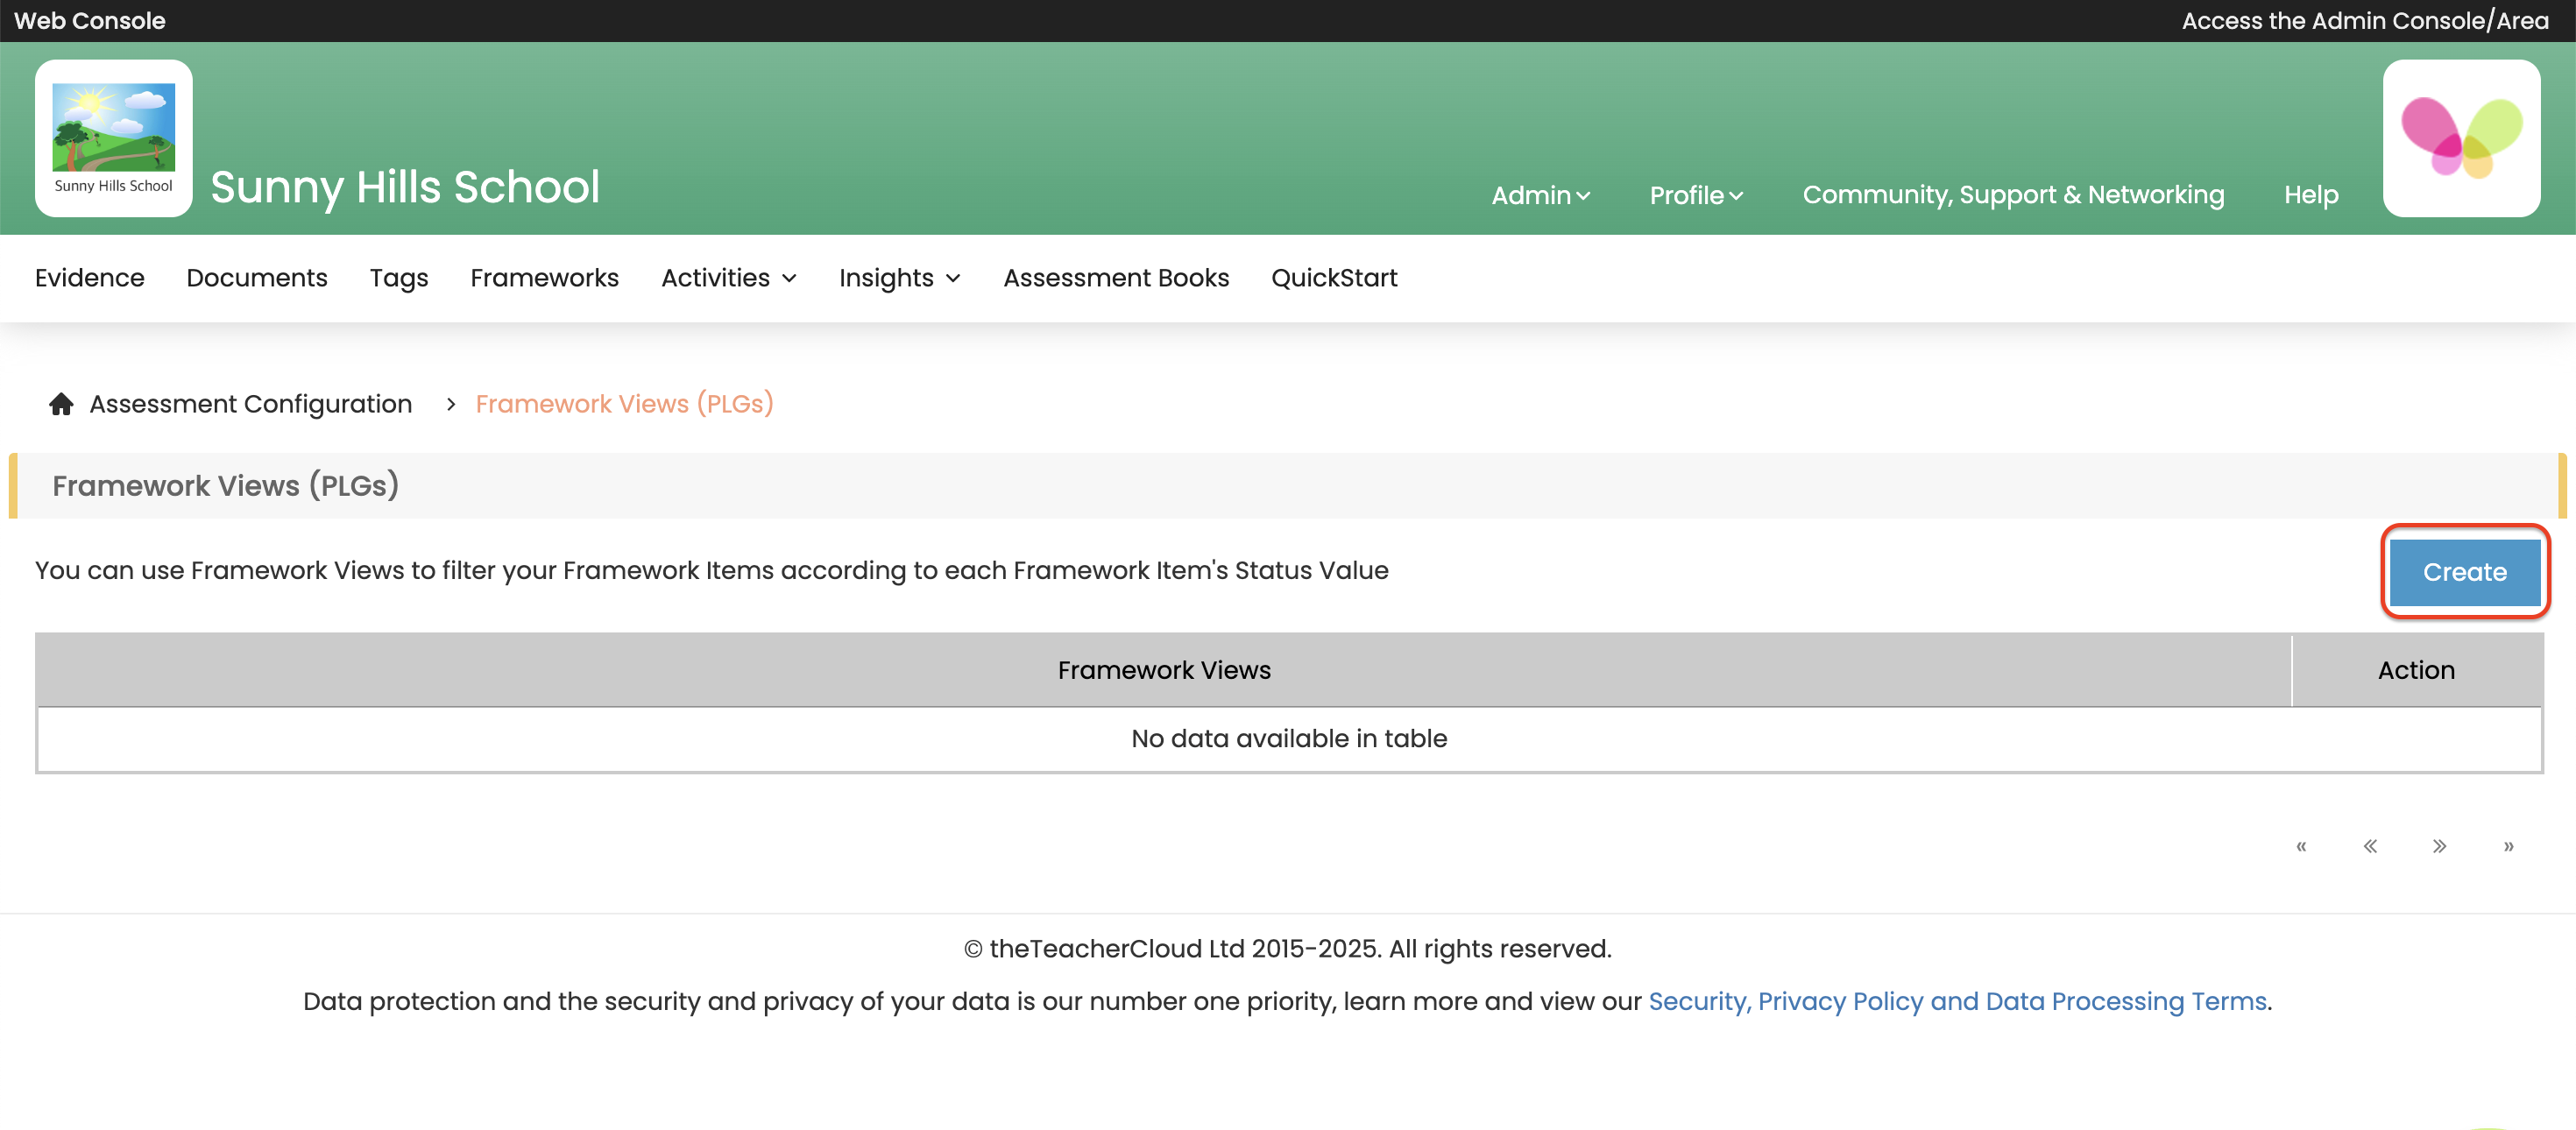The image size is (2576, 1130).
Task: Navigate to Frameworks menu item
Action: click(544, 278)
